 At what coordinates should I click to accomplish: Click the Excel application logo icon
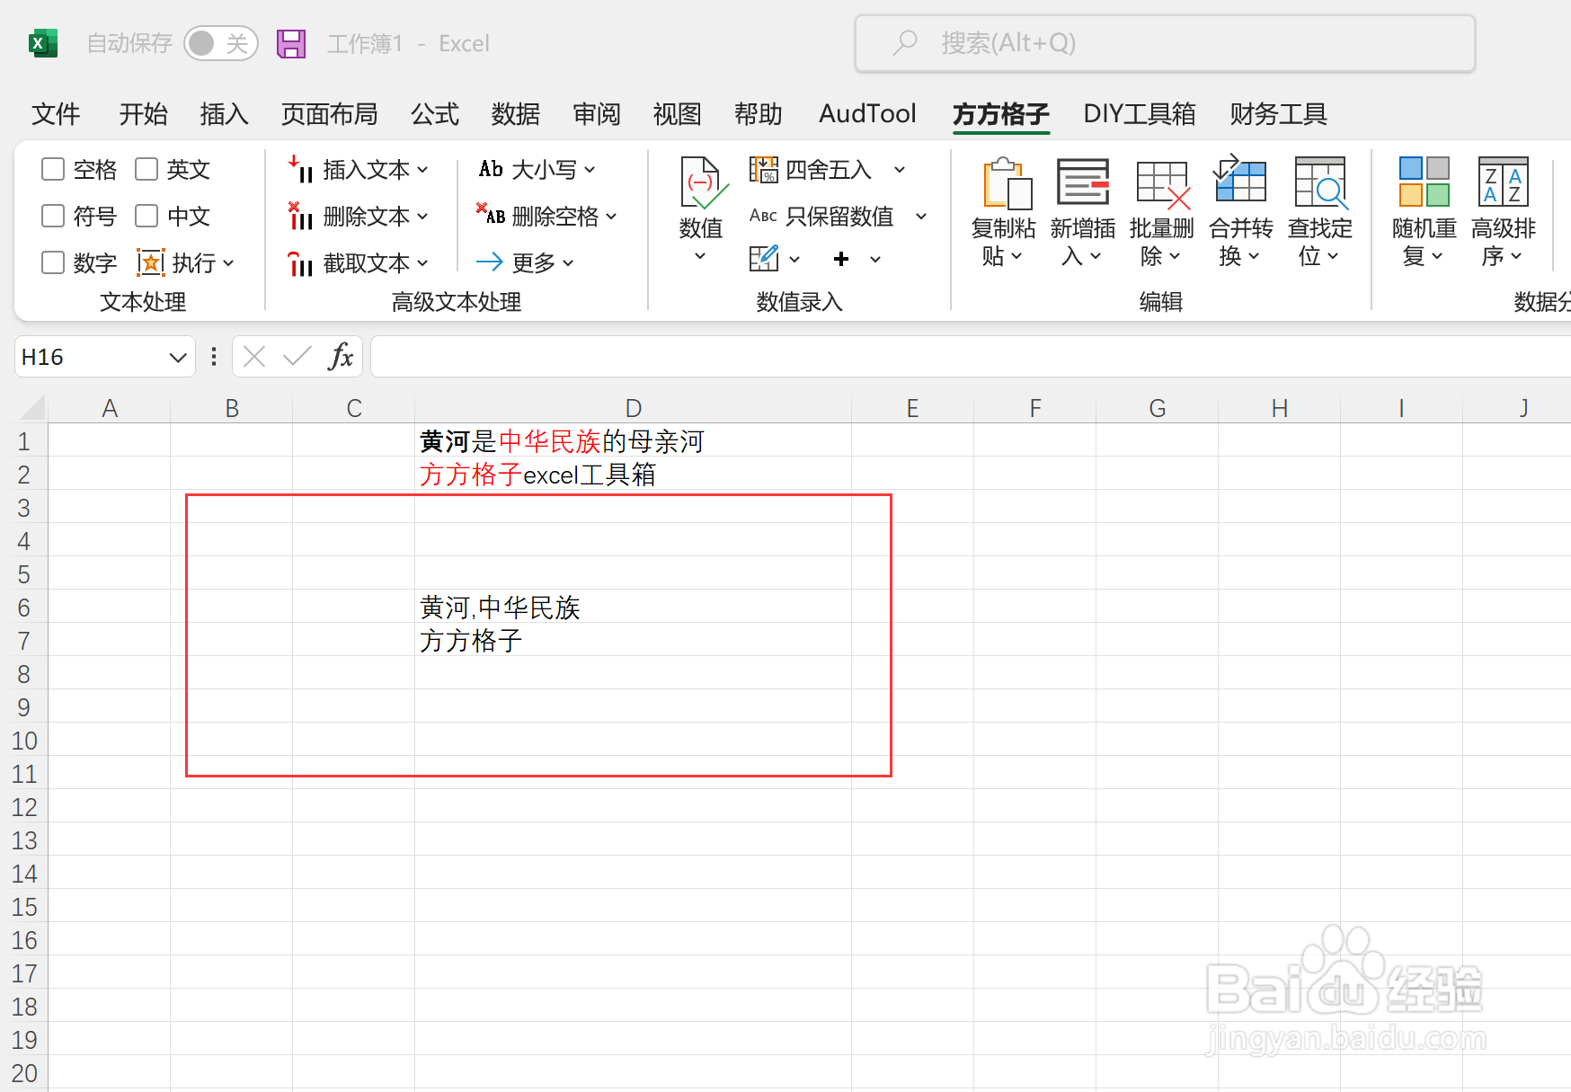click(42, 43)
